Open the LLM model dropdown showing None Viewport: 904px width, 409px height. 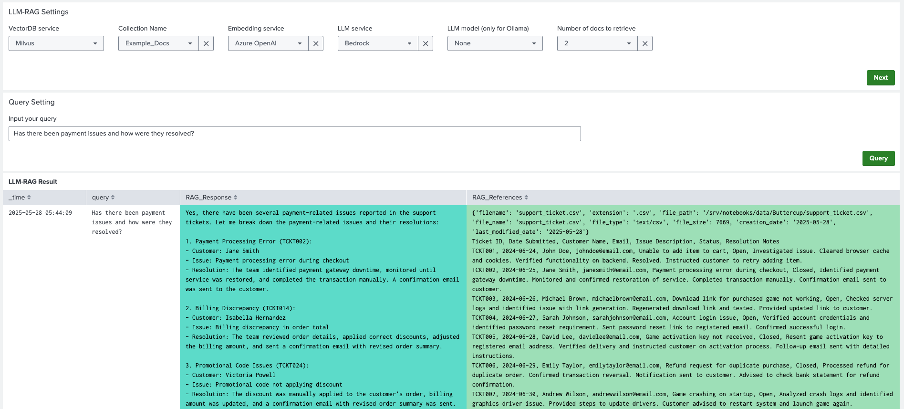pos(495,43)
